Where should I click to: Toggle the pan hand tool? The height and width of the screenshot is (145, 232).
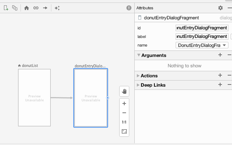tap(124, 91)
